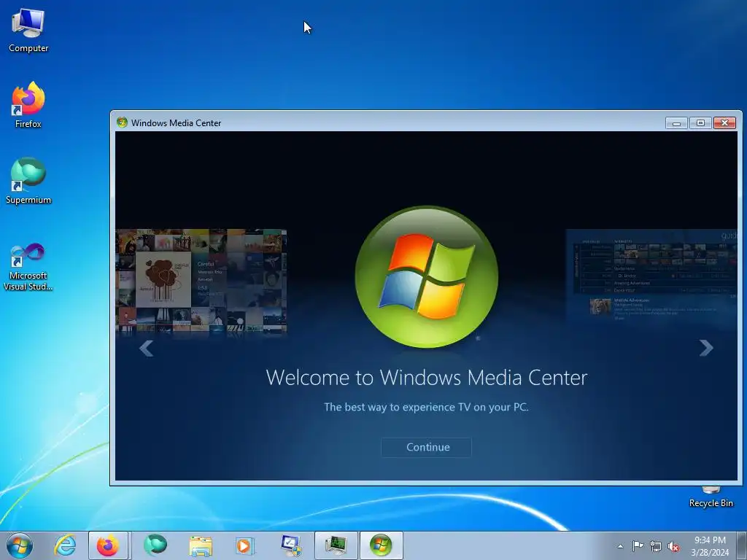Screen dimensions: 747x560
Task: Open Windows Explorer folder from taskbar
Action: [x=201, y=545]
